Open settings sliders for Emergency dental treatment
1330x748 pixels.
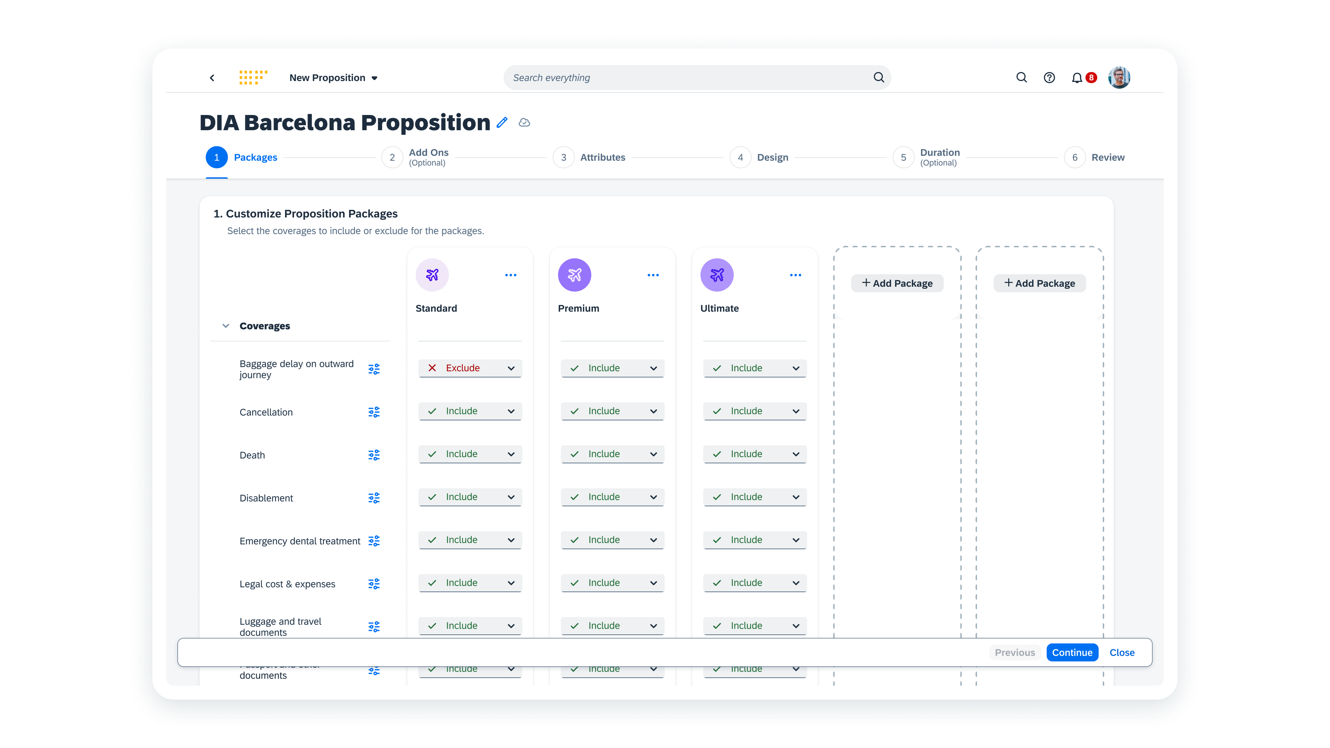tap(374, 541)
